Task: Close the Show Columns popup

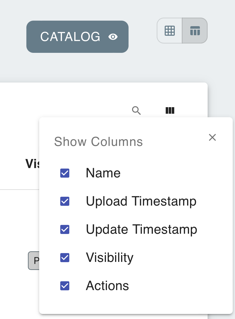Action: click(x=212, y=137)
